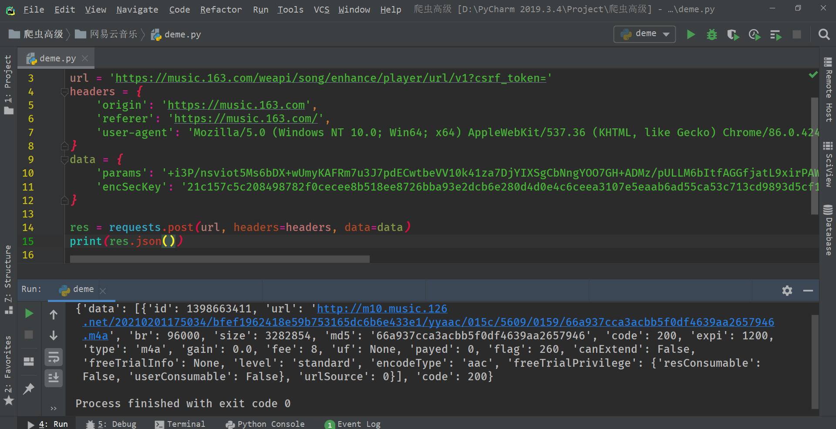Open the Remote Host side panel
This screenshot has width=836, height=429.
click(x=828, y=90)
